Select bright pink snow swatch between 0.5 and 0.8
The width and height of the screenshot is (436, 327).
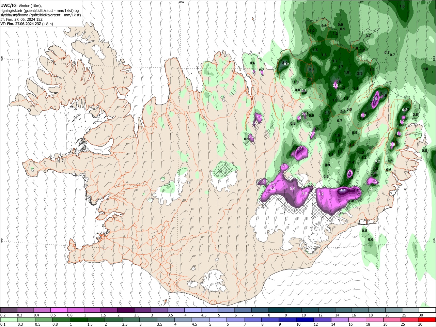tap(59, 310)
